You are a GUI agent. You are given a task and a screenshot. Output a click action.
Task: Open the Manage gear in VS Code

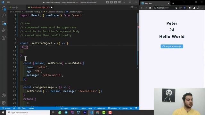tap(4, 103)
